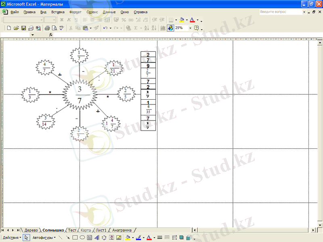Open the Chart Wizard

click(x=163, y=28)
